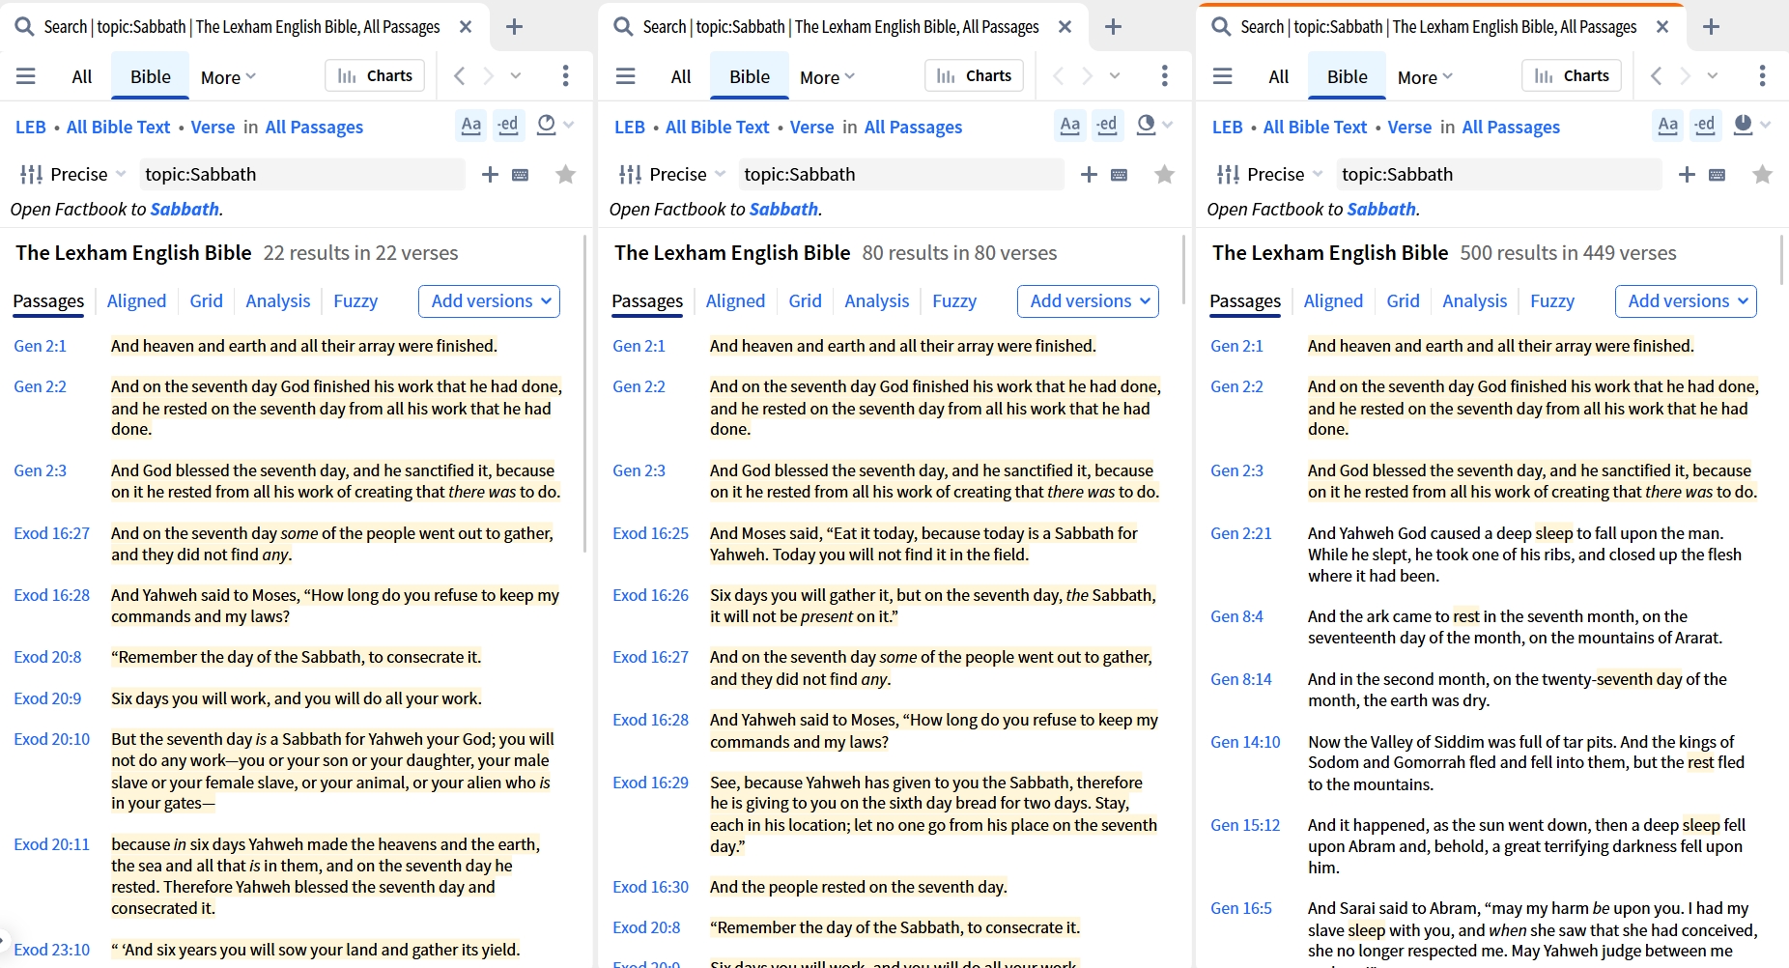Toggle match all word forms in the middle panel
The width and height of the screenshot is (1789, 968).
[x=1107, y=126]
